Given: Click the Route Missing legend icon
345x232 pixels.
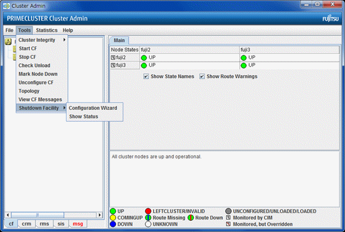Looking at the screenshot, I should [148, 218].
